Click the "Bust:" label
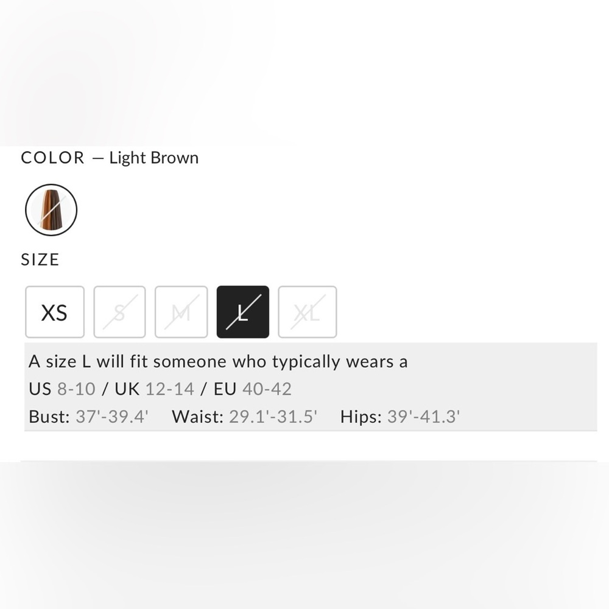 (x=49, y=417)
